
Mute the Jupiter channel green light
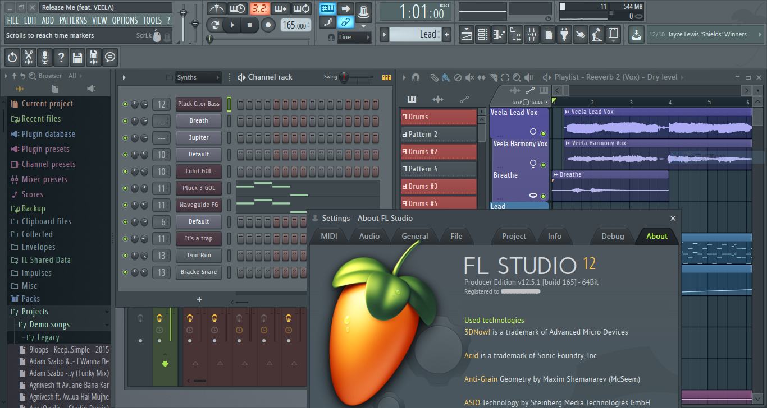[125, 137]
